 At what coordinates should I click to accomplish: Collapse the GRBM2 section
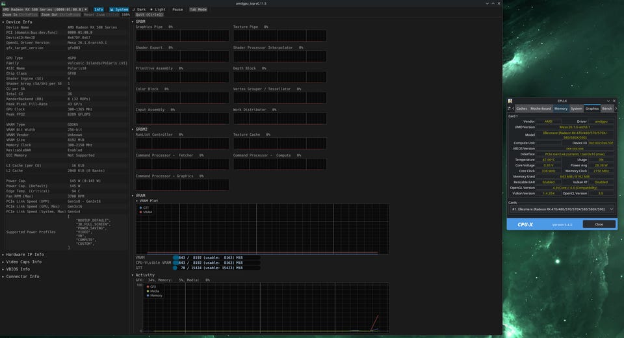tap(140, 129)
